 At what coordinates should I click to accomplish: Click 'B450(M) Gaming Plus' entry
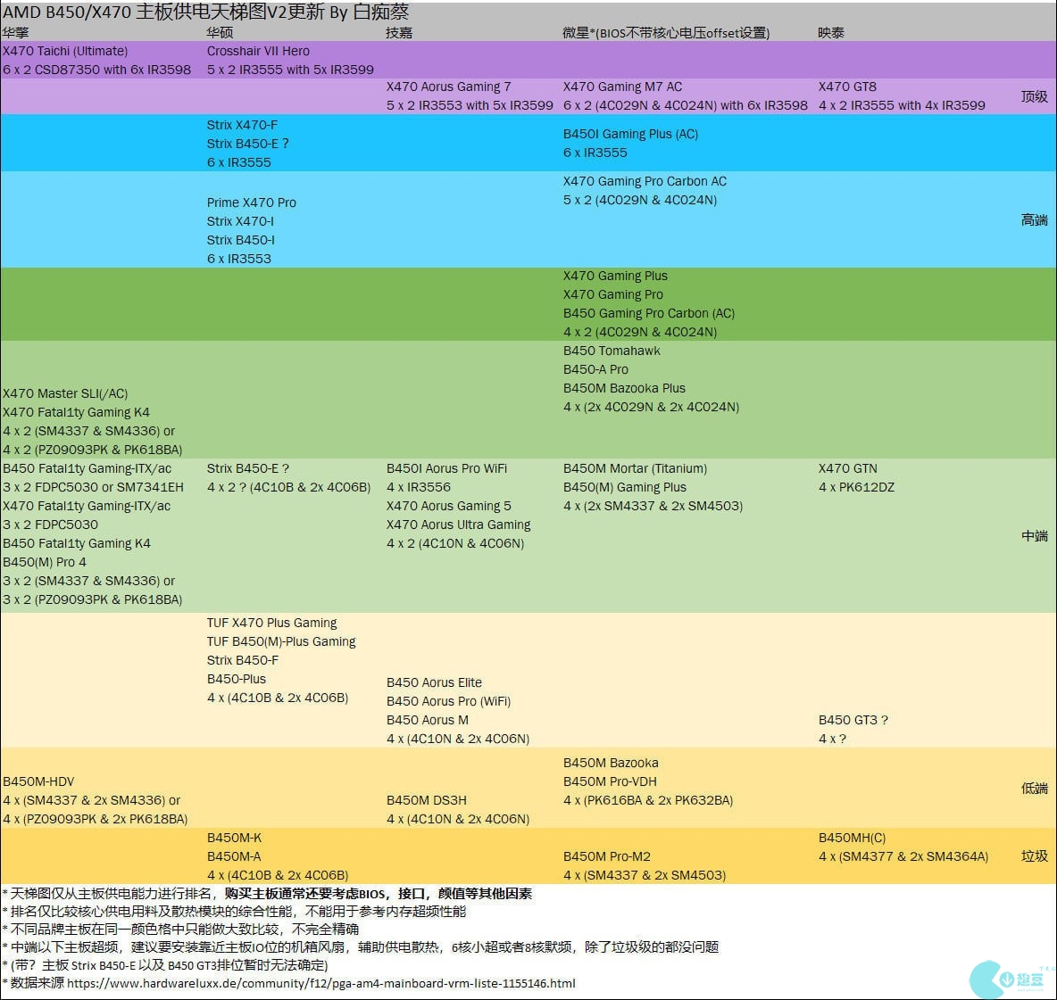tap(625, 488)
